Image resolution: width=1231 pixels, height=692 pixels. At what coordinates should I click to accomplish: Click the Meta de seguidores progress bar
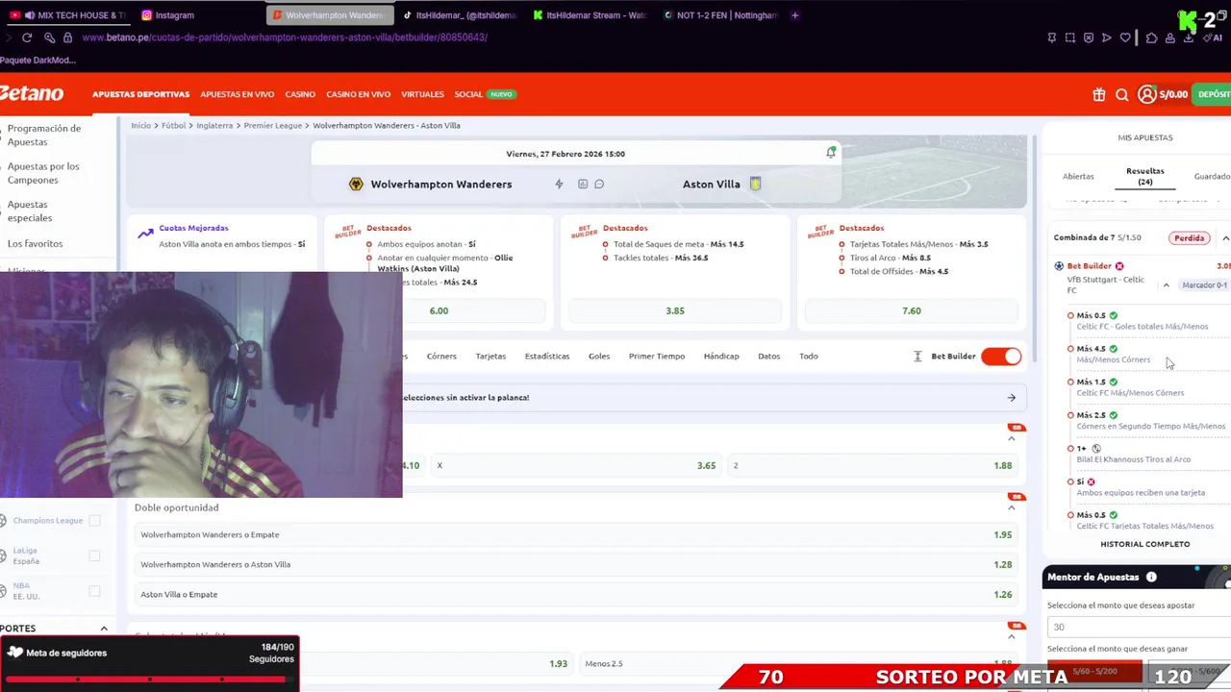click(149, 679)
